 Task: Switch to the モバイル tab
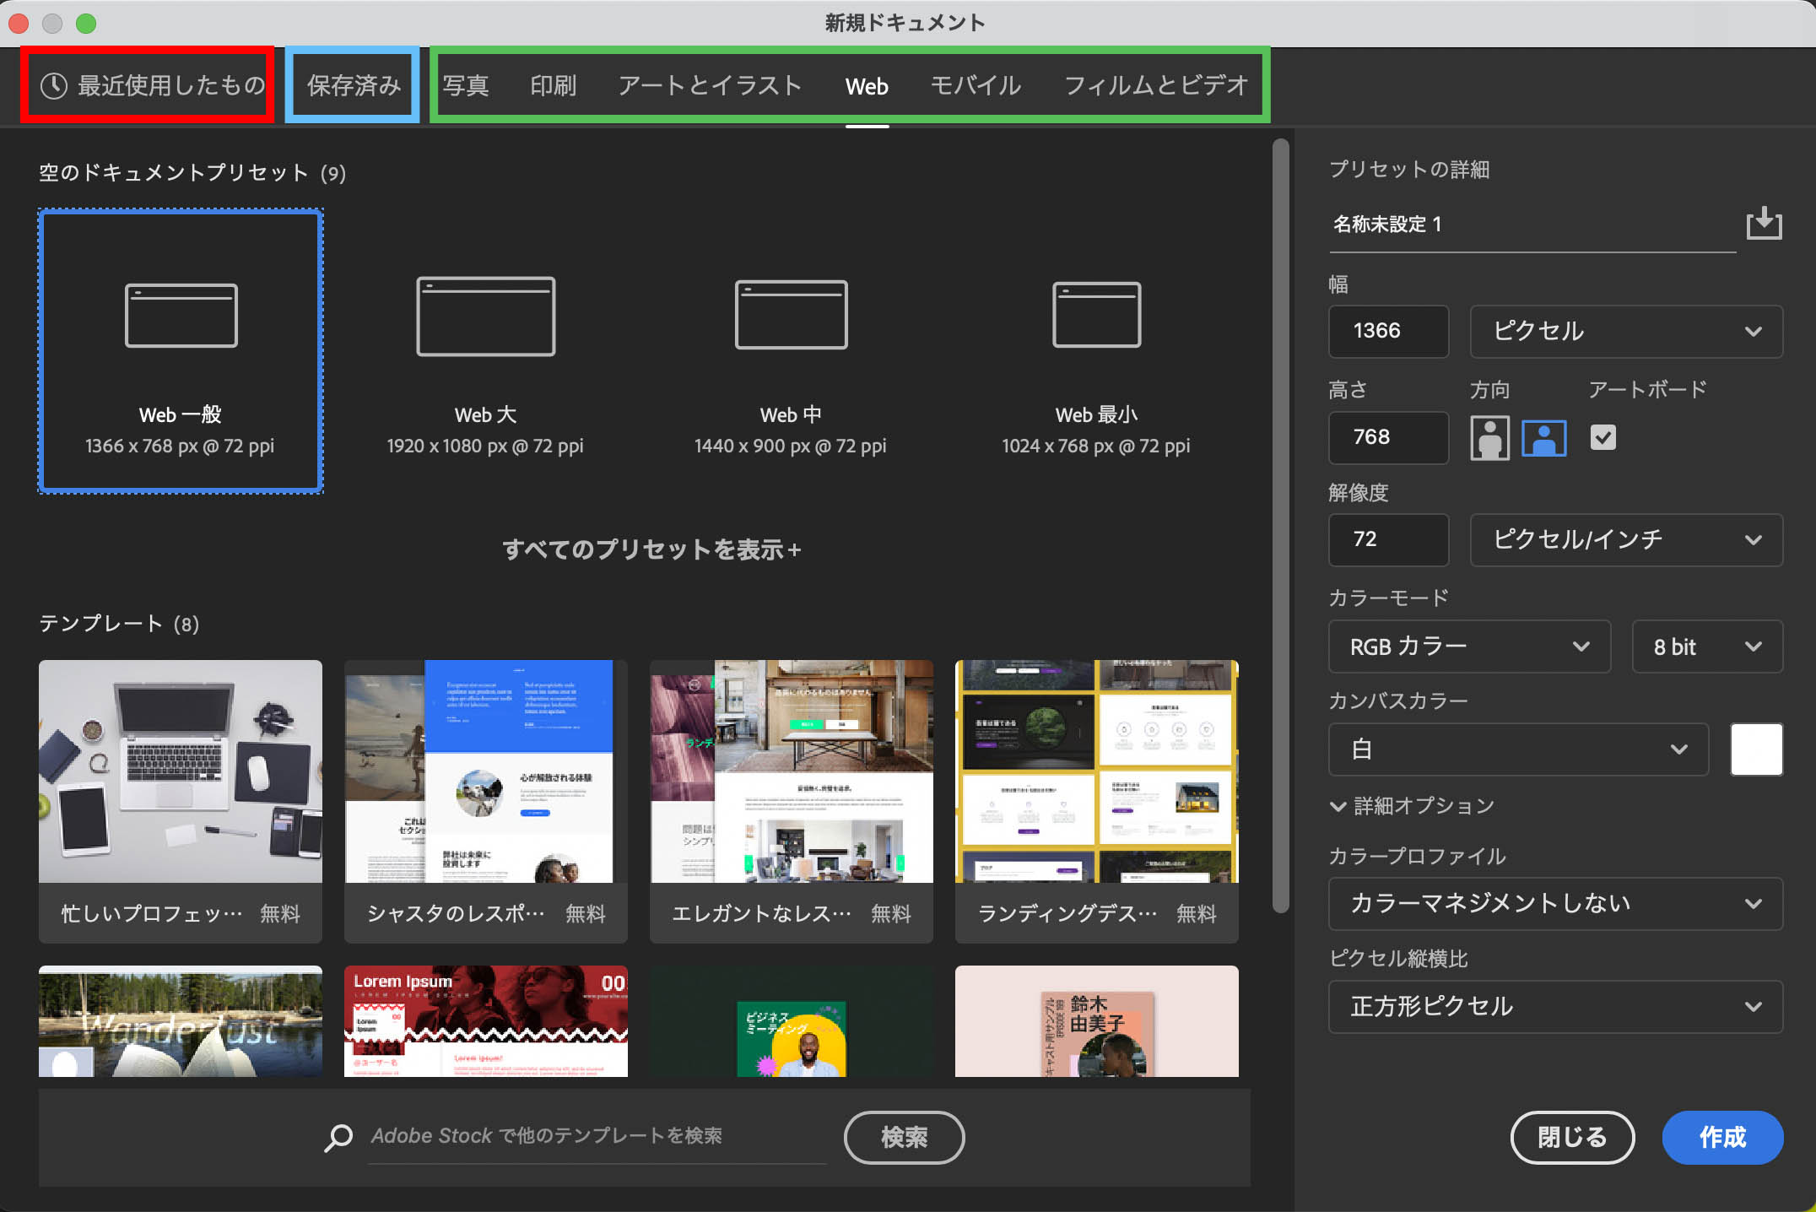tap(976, 85)
